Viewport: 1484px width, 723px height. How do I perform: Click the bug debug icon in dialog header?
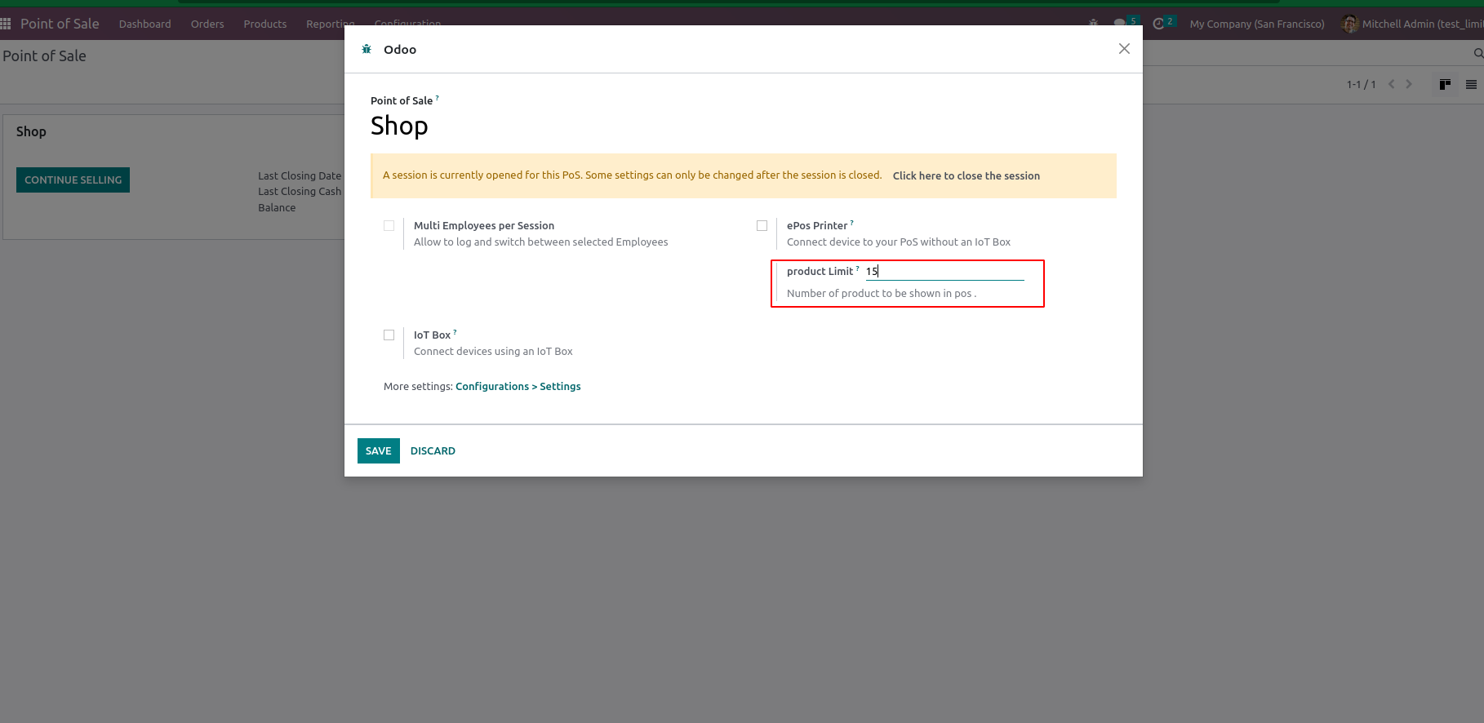point(367,49)
